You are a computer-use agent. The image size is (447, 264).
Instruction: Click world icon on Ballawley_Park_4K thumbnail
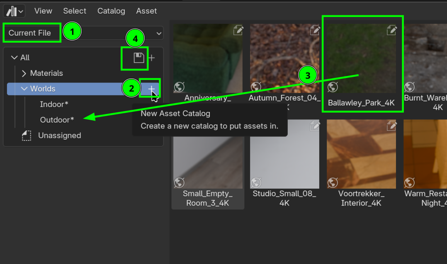coord(333,87)
